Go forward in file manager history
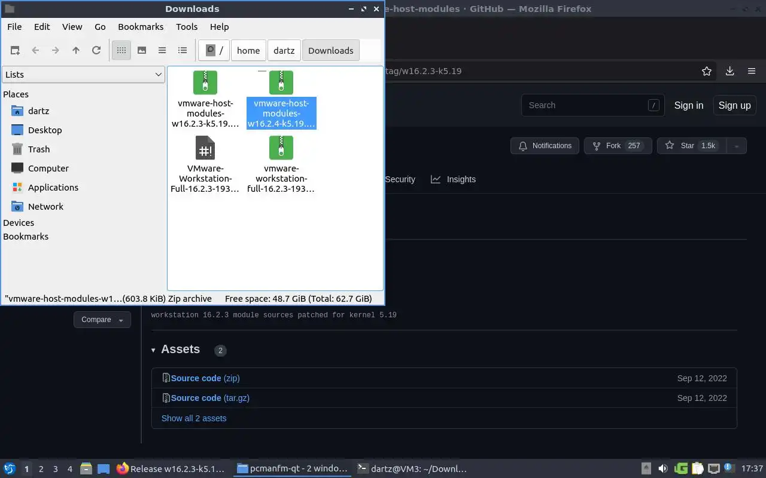This screenshot has width=766, height=478. 56,51
